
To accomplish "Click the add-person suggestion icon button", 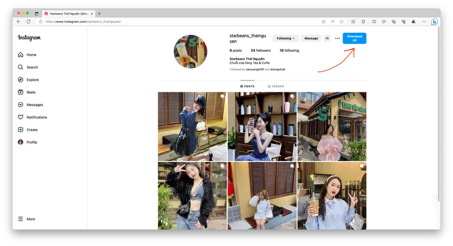I will [x=327, y=39].
